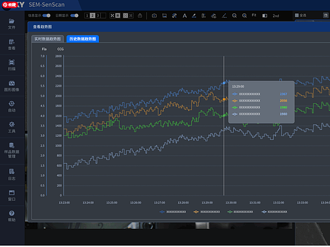This screenshot has width=330, height=247.
Task: Click the orange data point on cursor line
Action: click(x=224, y=99)
